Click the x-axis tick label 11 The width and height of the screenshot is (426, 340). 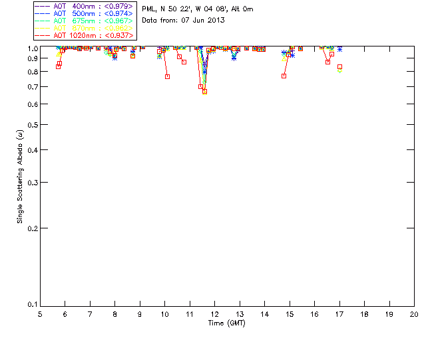tap(190, 314)
